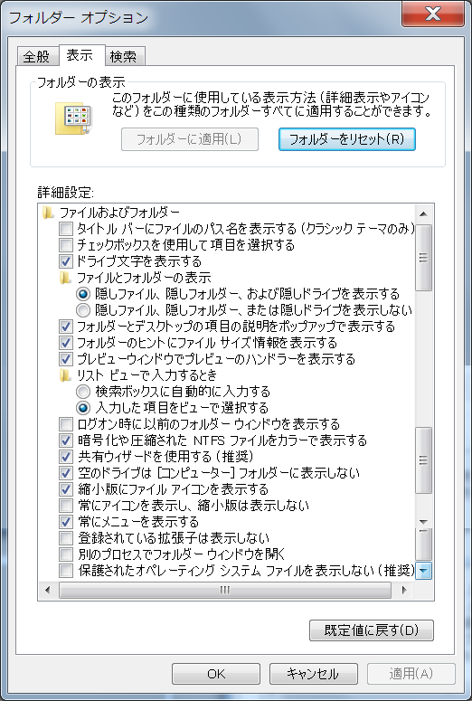Click the horizontal scrollbar right arrow

click(x=404, y=590)
